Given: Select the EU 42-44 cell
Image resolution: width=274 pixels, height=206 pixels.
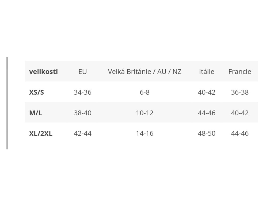Looking at the screenshot, I should tap(82, 134).
